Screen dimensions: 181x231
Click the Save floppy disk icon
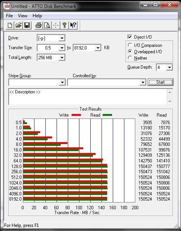point(27,25)
